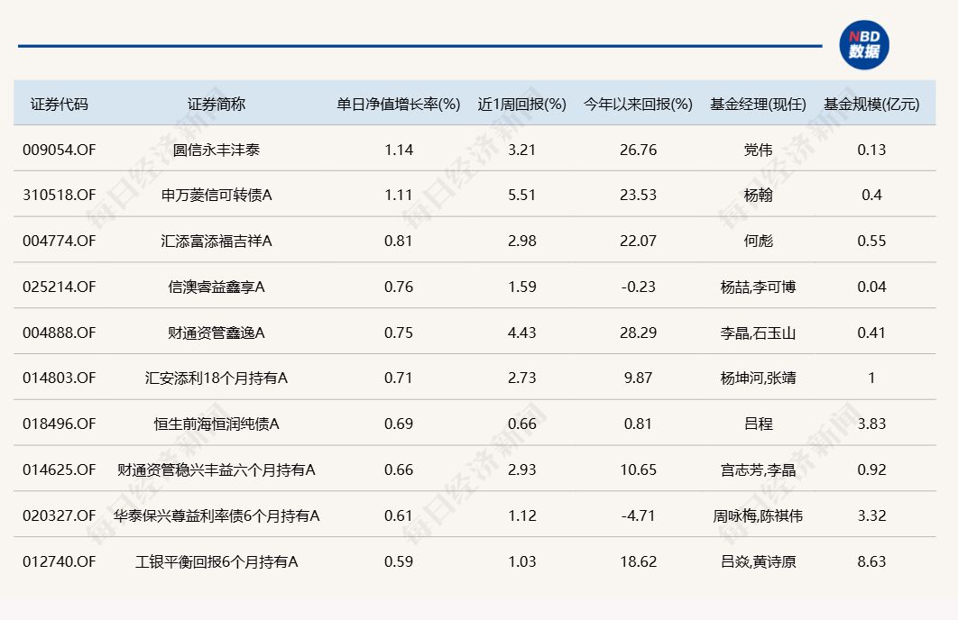Click the 基金规模(亿元) column header
This screenshot has width=958, height=620.
point(871,104)
